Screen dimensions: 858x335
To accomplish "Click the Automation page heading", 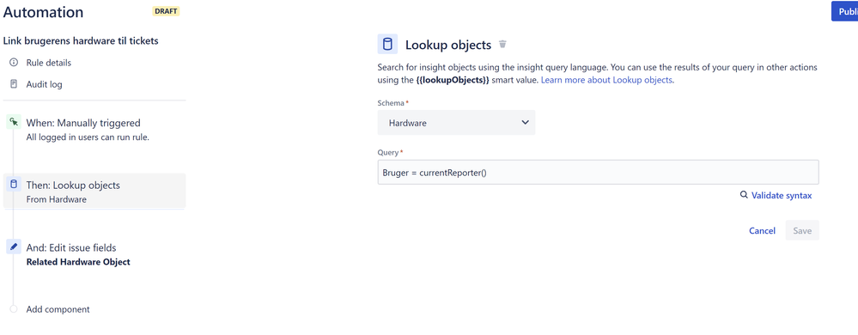I will [44, 12].
